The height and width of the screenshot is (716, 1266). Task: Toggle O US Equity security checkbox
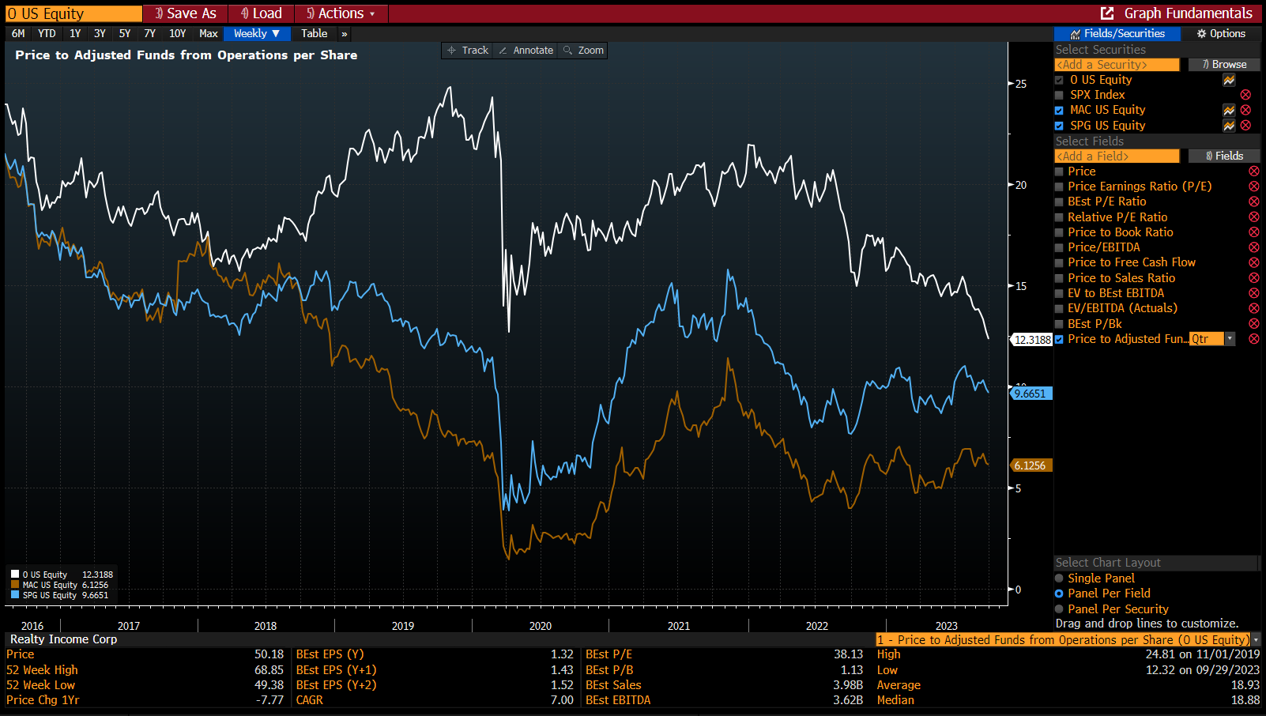click(x=1059, y=80)
